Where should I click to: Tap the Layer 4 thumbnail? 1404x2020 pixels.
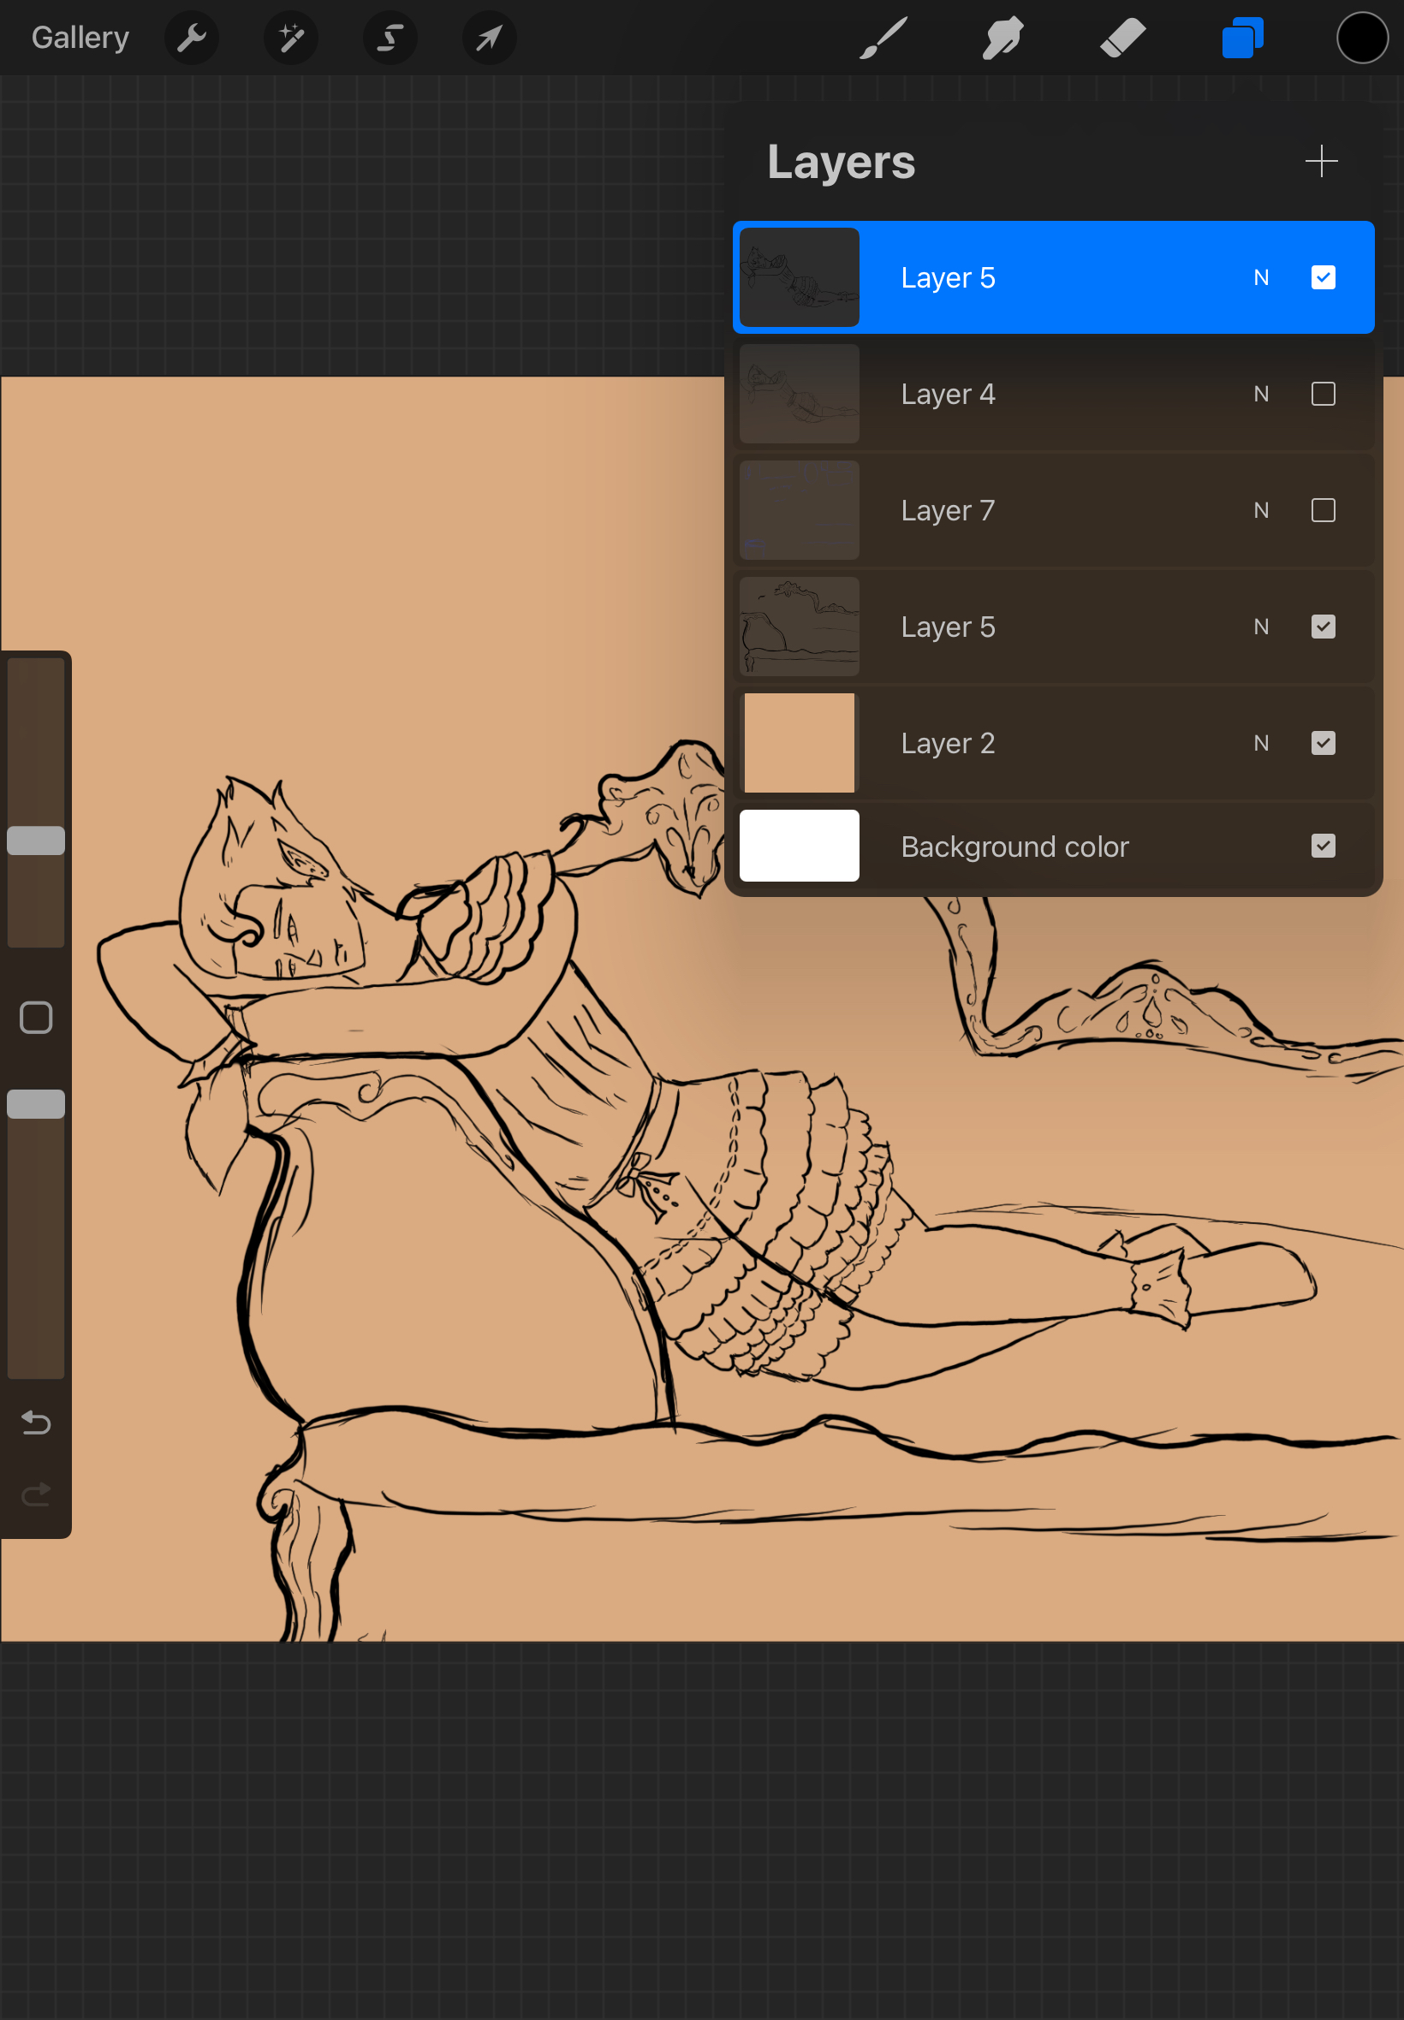click(799, 394)
